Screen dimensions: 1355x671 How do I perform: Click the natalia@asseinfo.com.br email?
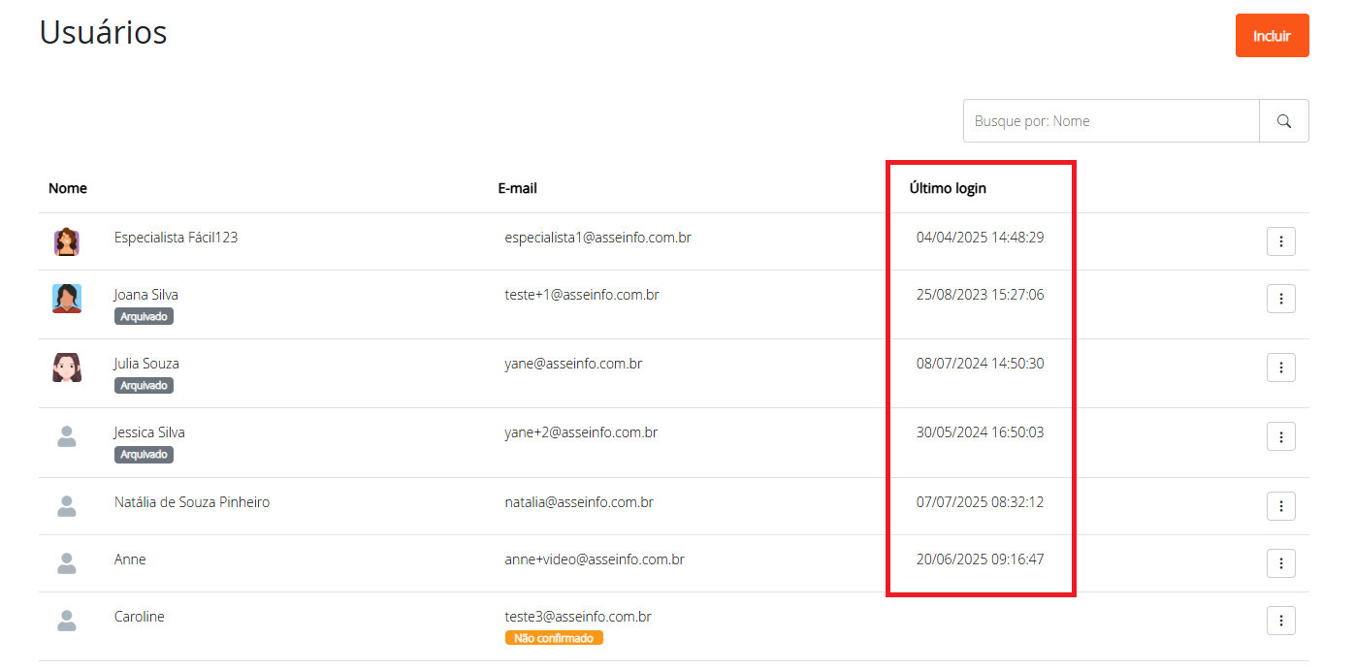tap(579, 502)
